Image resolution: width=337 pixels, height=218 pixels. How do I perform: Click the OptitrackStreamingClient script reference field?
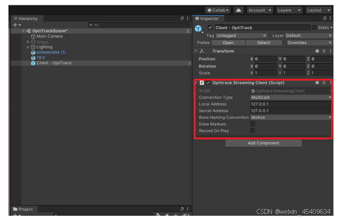point(290,91)
